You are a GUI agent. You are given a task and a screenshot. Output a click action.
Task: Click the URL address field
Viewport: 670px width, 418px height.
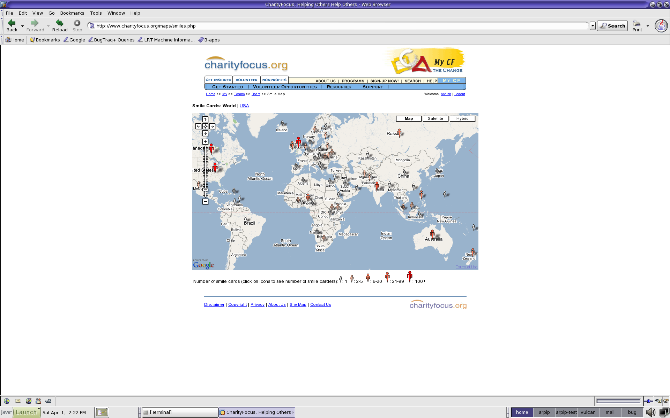338,26
